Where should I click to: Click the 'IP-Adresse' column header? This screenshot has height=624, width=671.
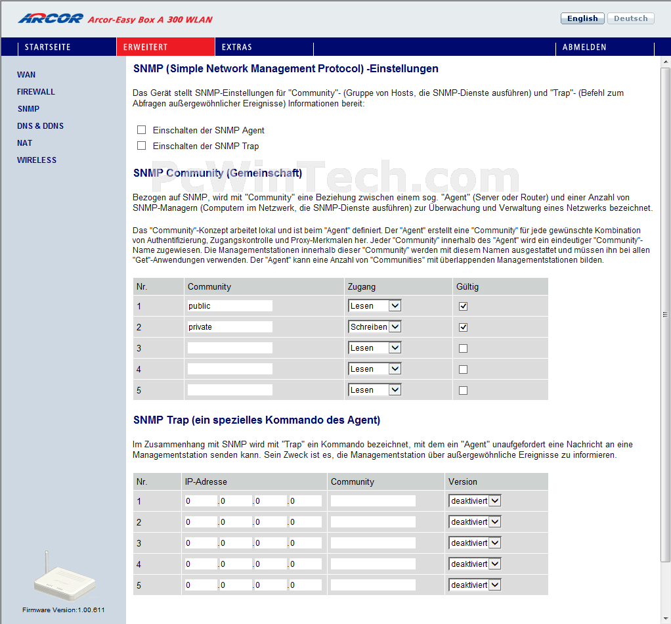tap(206, 482)
